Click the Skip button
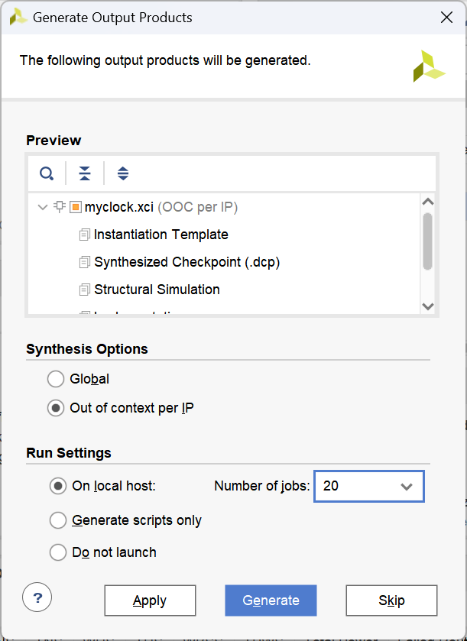 391,601
